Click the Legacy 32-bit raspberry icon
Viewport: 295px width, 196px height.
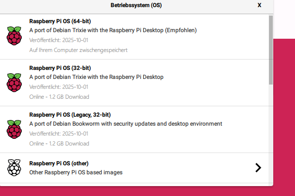point(14,129)
